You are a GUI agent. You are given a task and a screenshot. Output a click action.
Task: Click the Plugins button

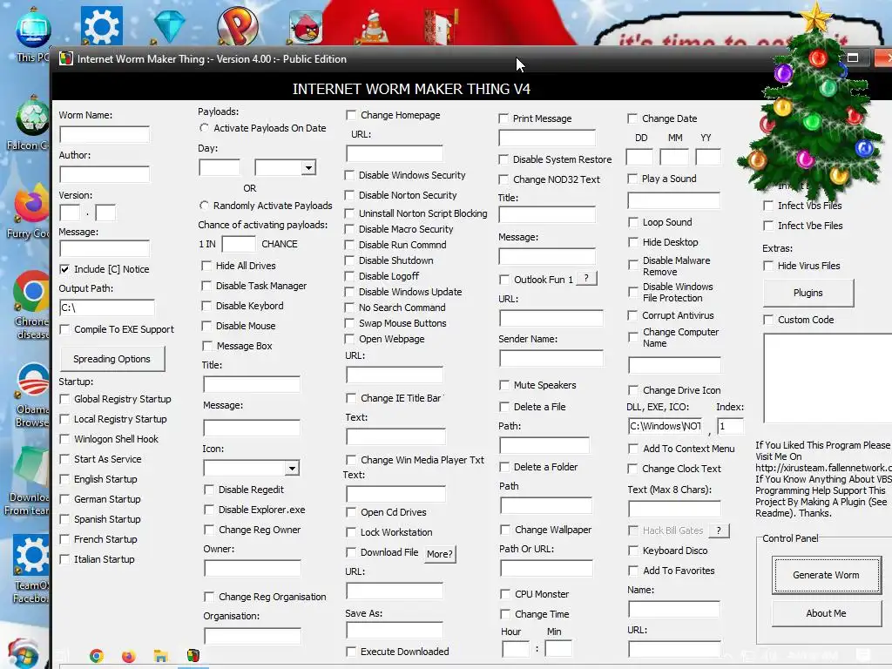(808, 293)
